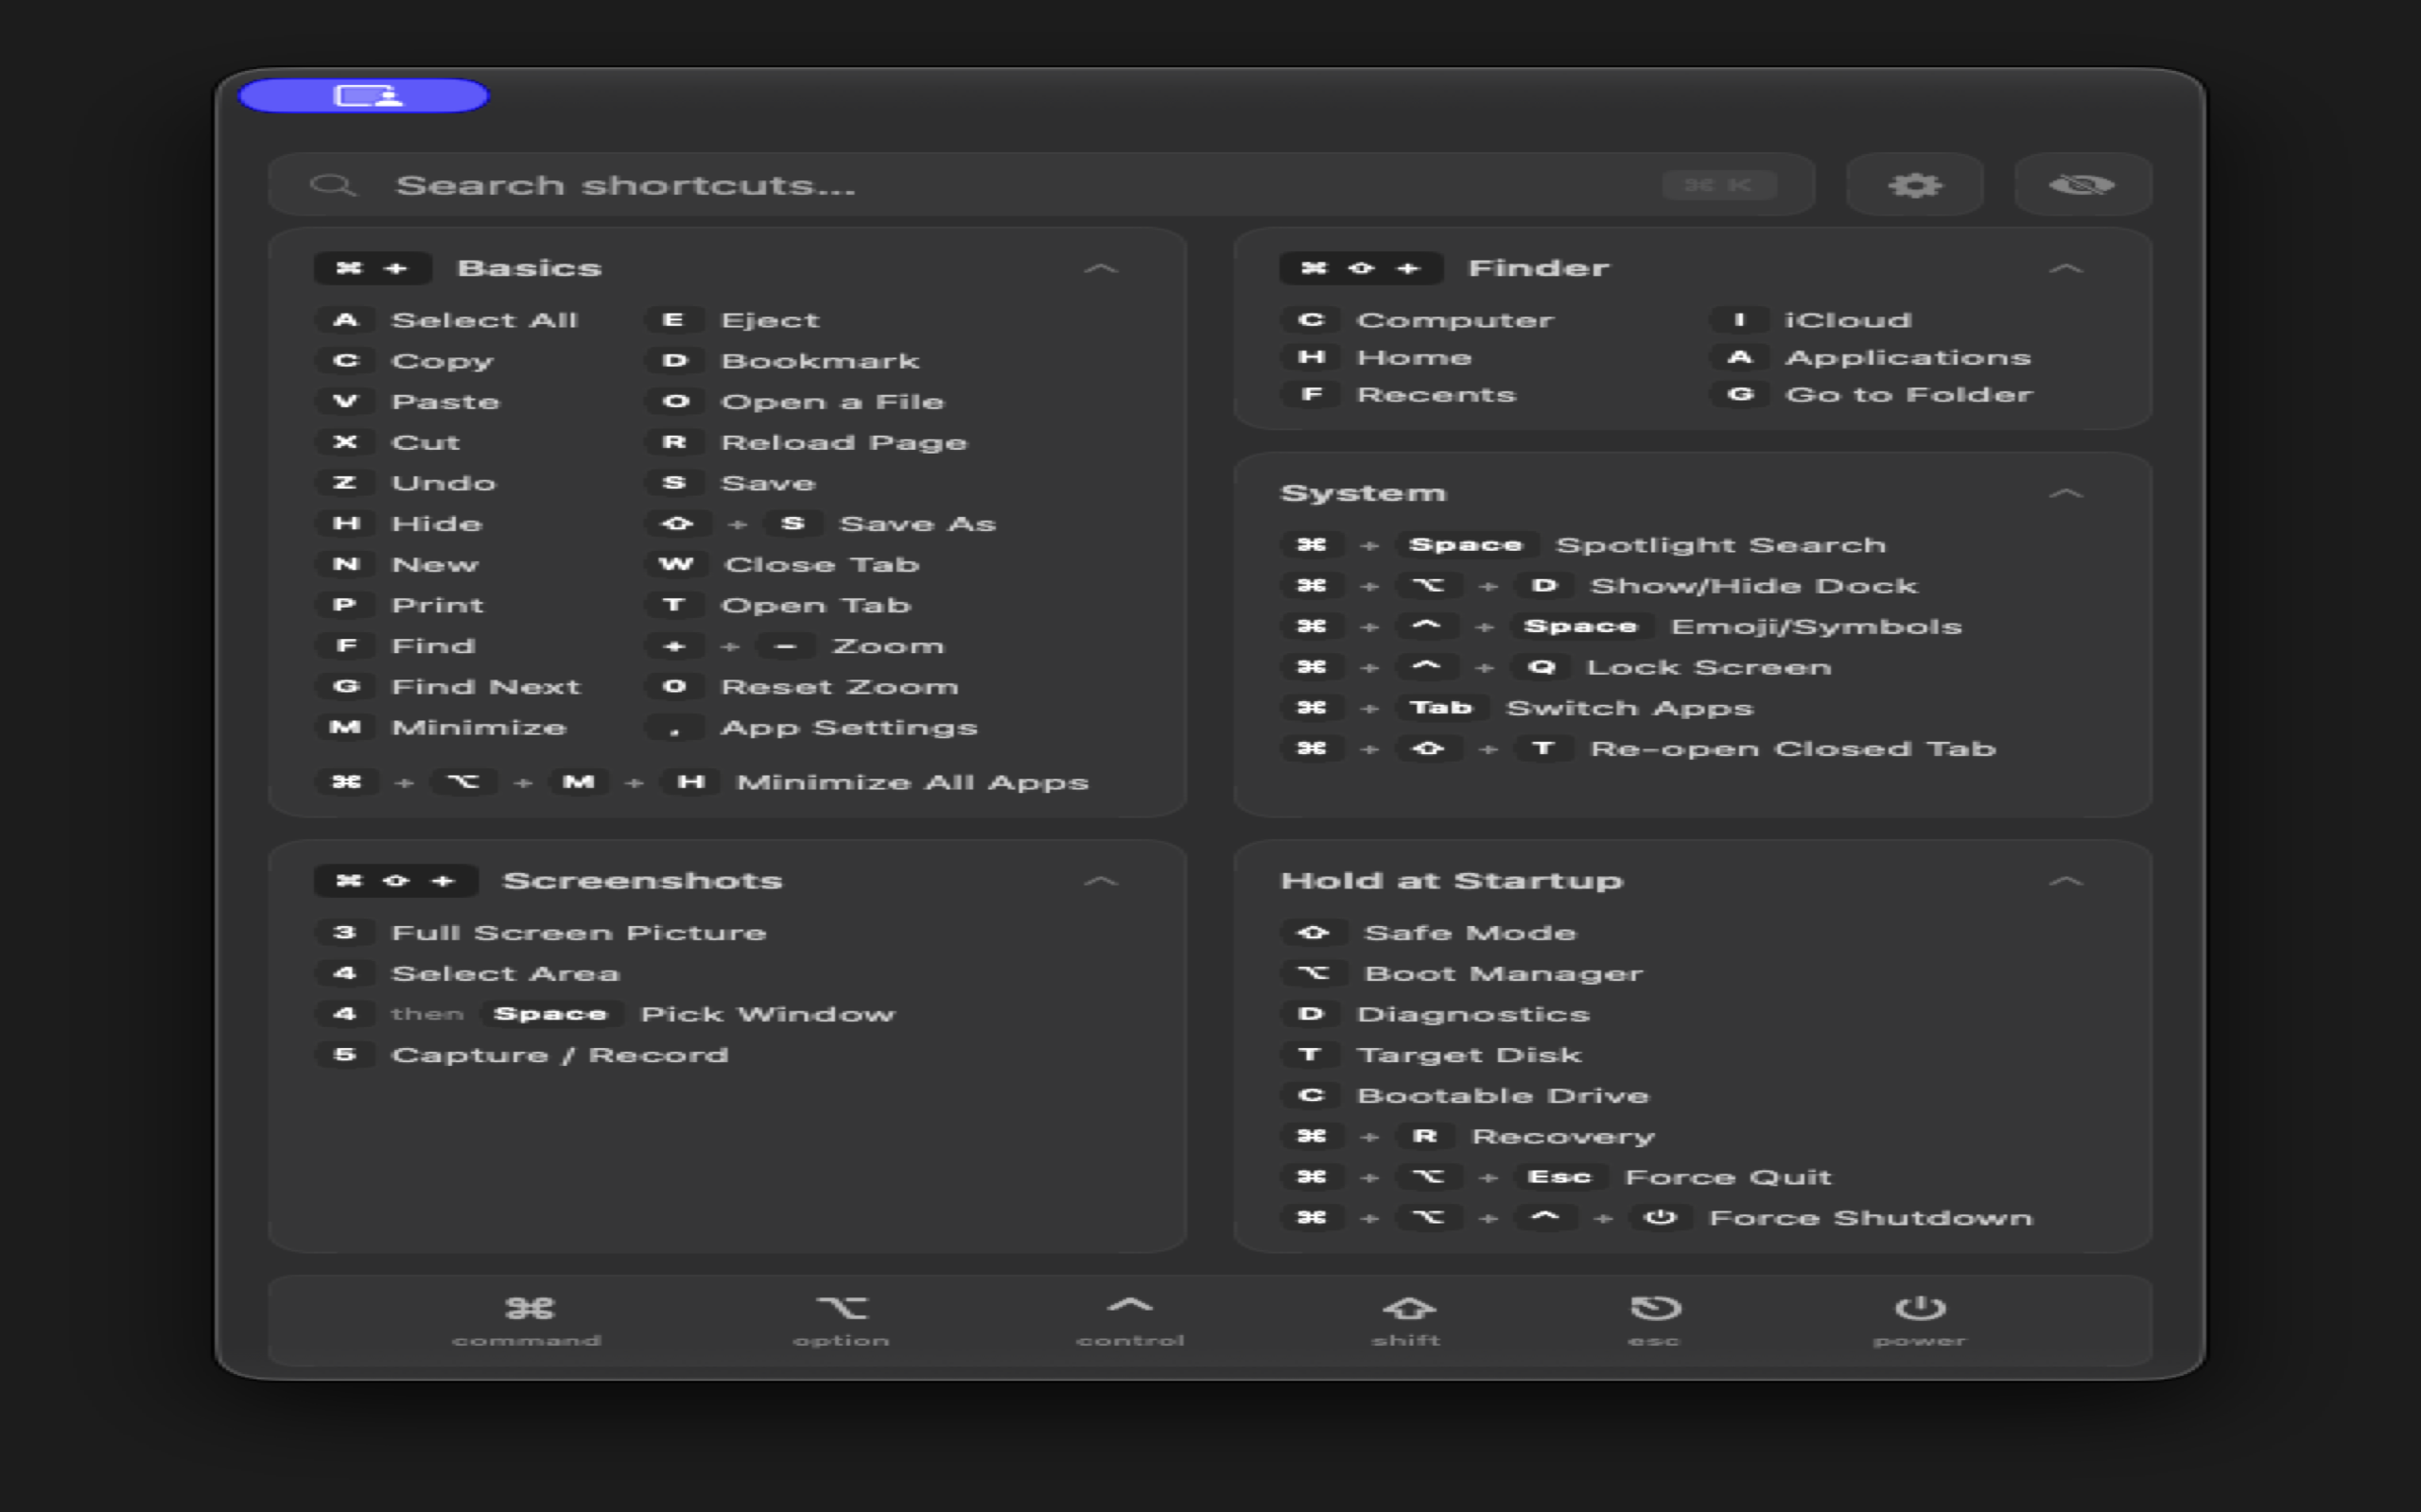Click the Go to Folder entry
The height and width of the screenshot is (1512, 2421).
tap(1872, 395)
